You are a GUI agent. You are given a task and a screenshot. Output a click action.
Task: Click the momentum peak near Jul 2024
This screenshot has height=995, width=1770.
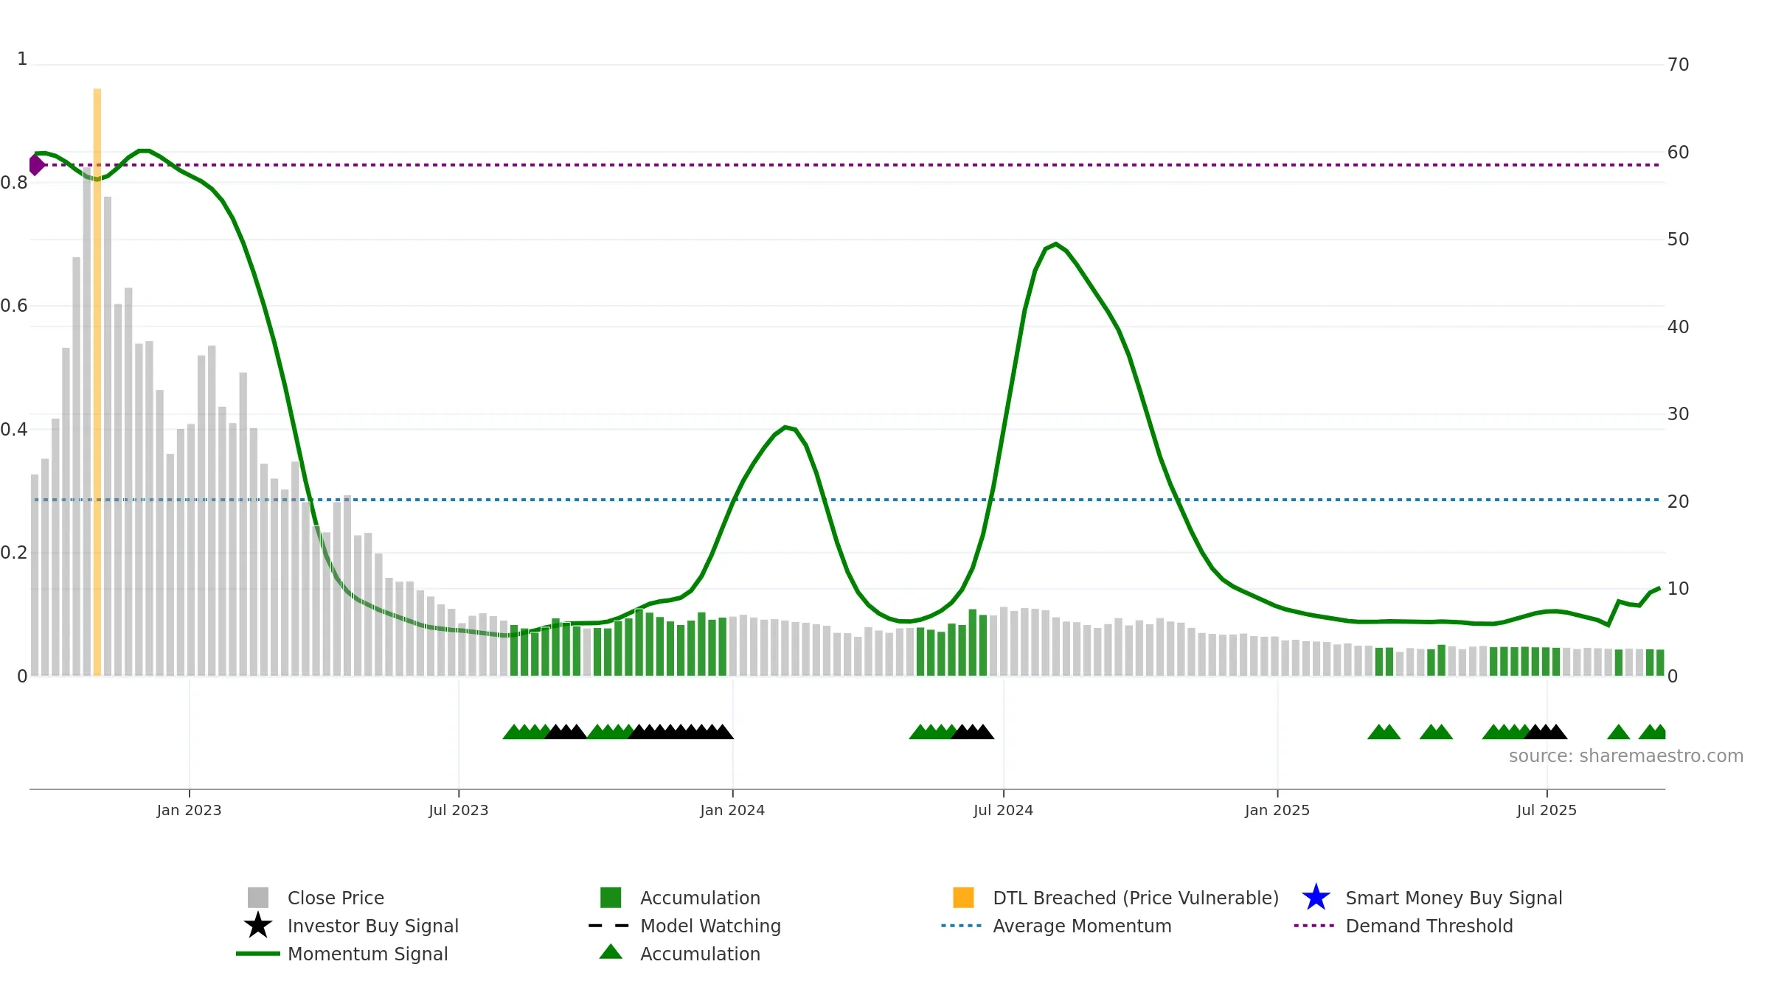pyautogui.click(x=1055, y=244)
